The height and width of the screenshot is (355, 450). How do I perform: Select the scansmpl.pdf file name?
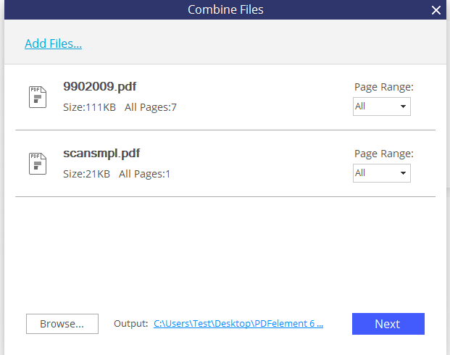point(101,154)
